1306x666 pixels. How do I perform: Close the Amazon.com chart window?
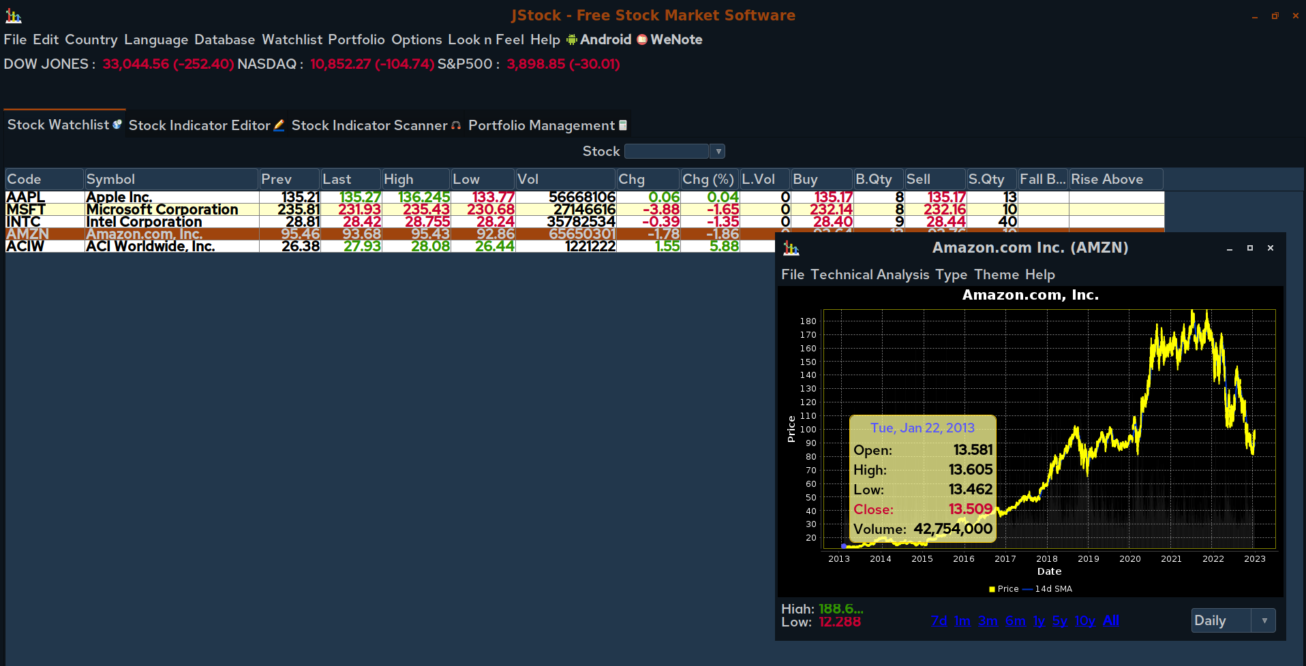point(1271,248)
